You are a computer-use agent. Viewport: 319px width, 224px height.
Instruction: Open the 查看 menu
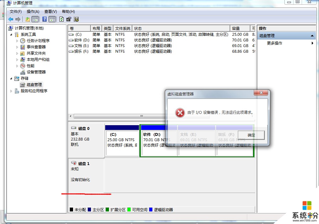tap(50, 11)
